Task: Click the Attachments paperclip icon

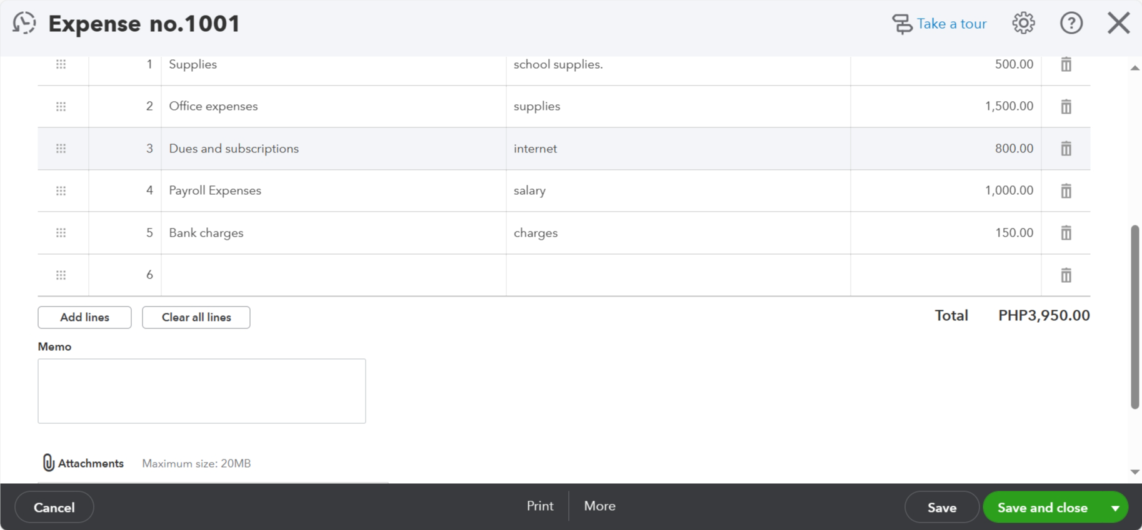Action: [x=48, y=463]
